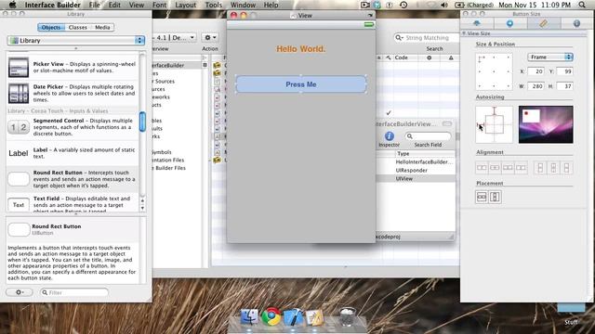Screen dimensions: 595x334
Task: Select middle vertical alignment icon
Action: click(x=553, y=167)
